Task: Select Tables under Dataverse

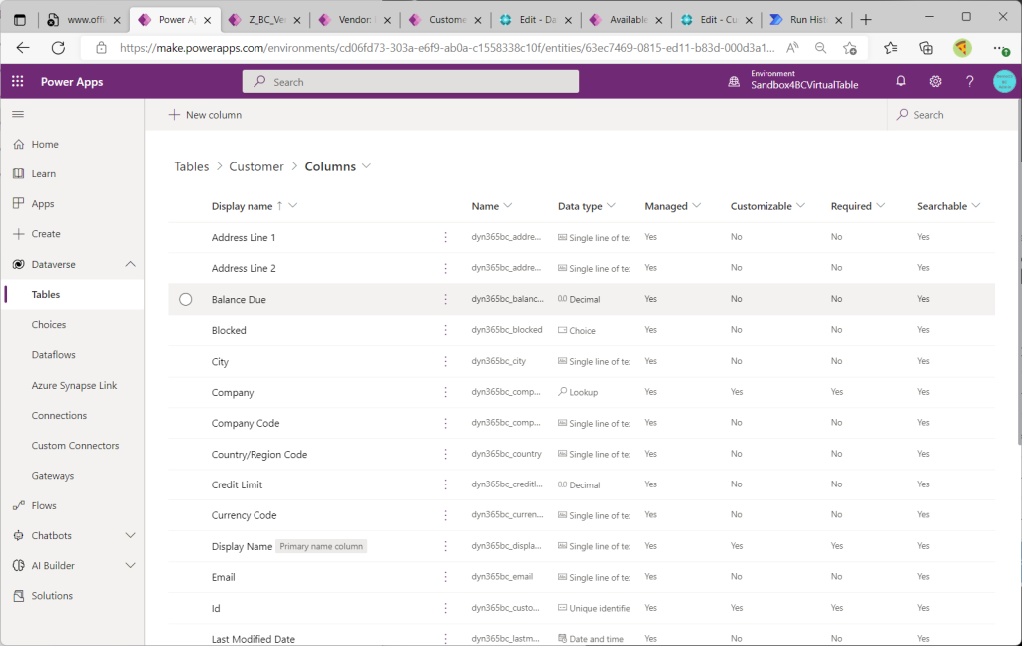Action: [46, 294]
